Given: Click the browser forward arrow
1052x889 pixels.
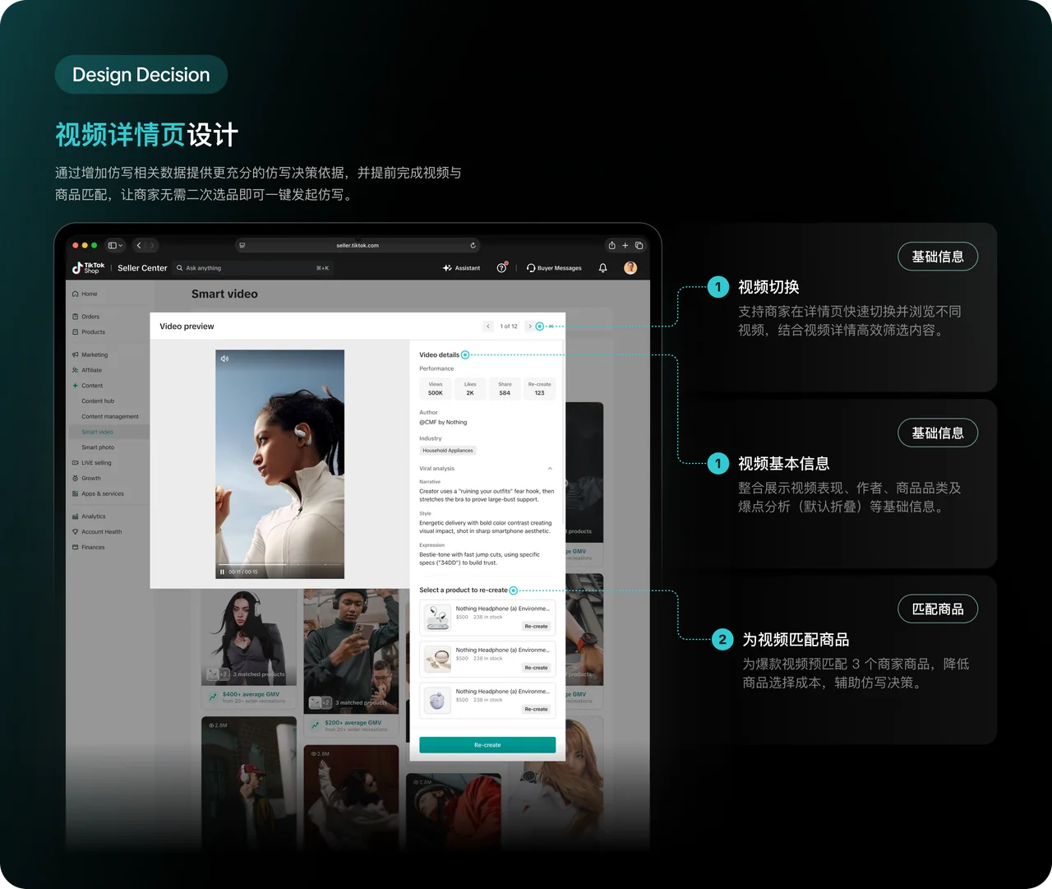Looking at the screenshot, I should coord(151,245).
